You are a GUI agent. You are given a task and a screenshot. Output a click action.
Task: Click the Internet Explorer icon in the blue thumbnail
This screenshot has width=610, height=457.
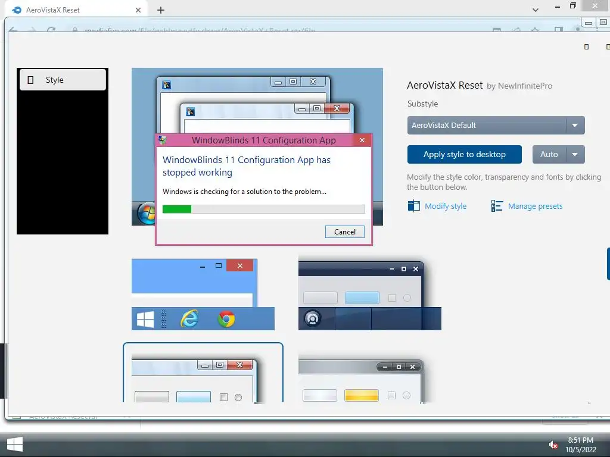pyautogui.click(x=189, y=319)
